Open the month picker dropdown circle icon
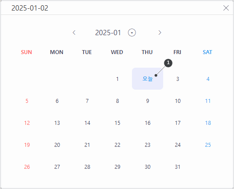This screenshot has height=189, width=234. (132, 33)
